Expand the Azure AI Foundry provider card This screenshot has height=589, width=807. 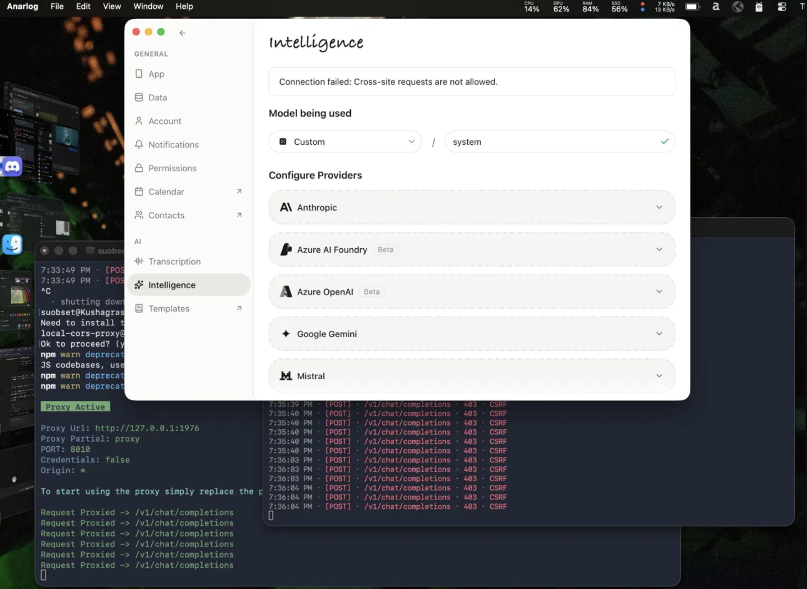[x=472, y=249]
